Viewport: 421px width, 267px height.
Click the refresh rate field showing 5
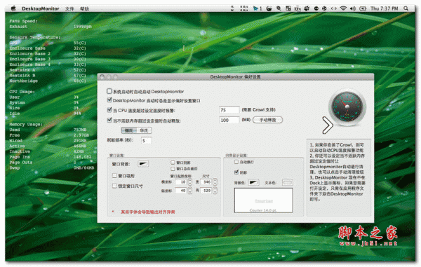[147, 140]
